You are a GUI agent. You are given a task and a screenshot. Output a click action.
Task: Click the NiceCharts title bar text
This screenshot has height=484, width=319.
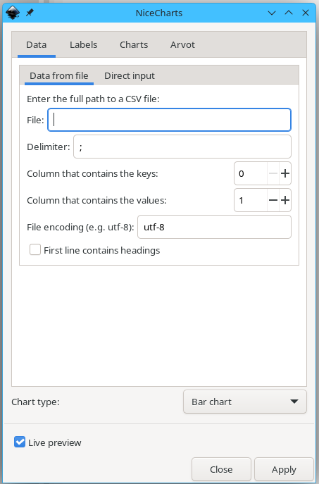159,13
